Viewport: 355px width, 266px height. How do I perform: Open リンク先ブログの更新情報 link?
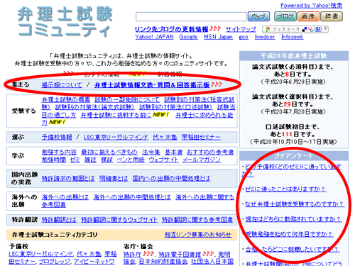click(172, 29)
